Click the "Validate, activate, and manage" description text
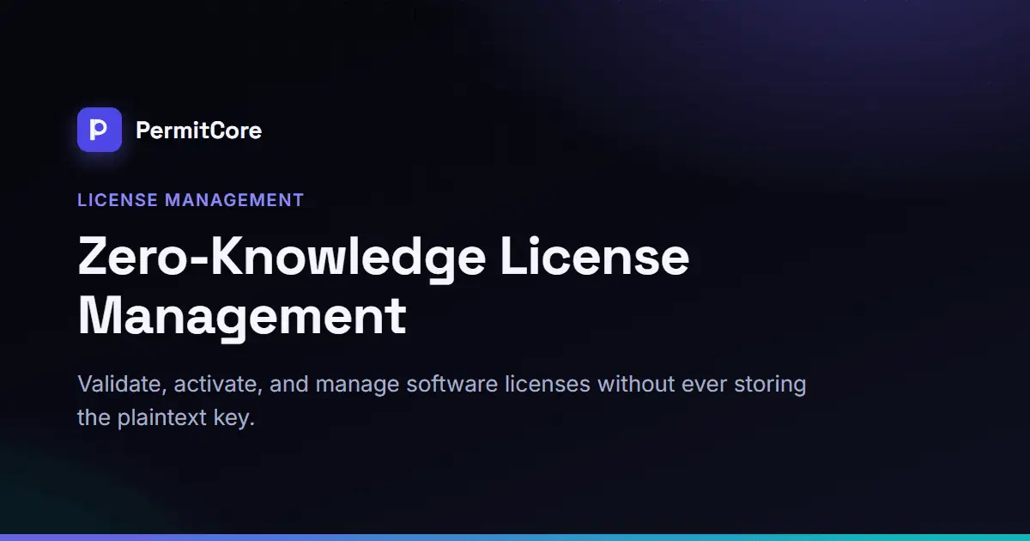Viewport: 1030px width, 541px height. [x=442, y=401]
